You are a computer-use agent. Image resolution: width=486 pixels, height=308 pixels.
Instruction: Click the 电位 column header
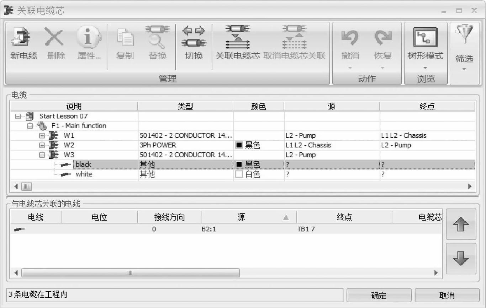pos(99,217)
